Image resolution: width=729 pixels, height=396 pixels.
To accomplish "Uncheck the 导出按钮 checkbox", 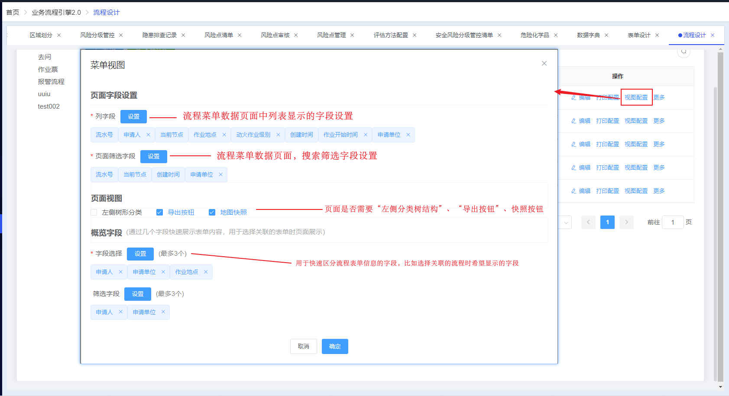I will click(x=159, y=212).
